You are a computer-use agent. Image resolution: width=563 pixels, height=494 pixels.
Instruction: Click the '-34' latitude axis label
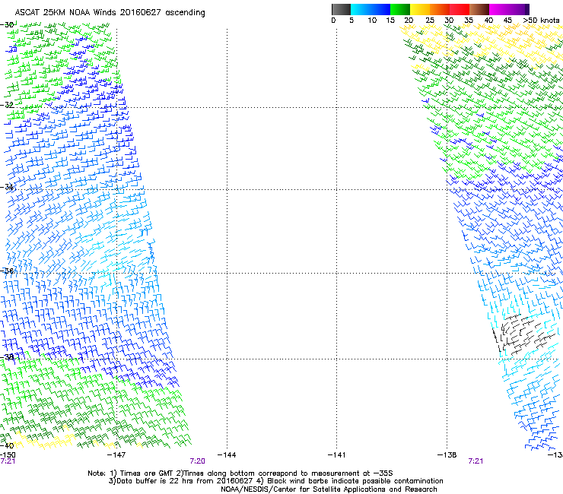click(x=7, y=187)
